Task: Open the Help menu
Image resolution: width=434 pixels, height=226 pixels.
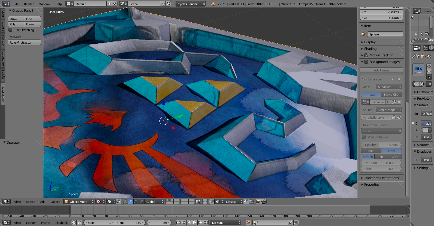Action: 58,4
